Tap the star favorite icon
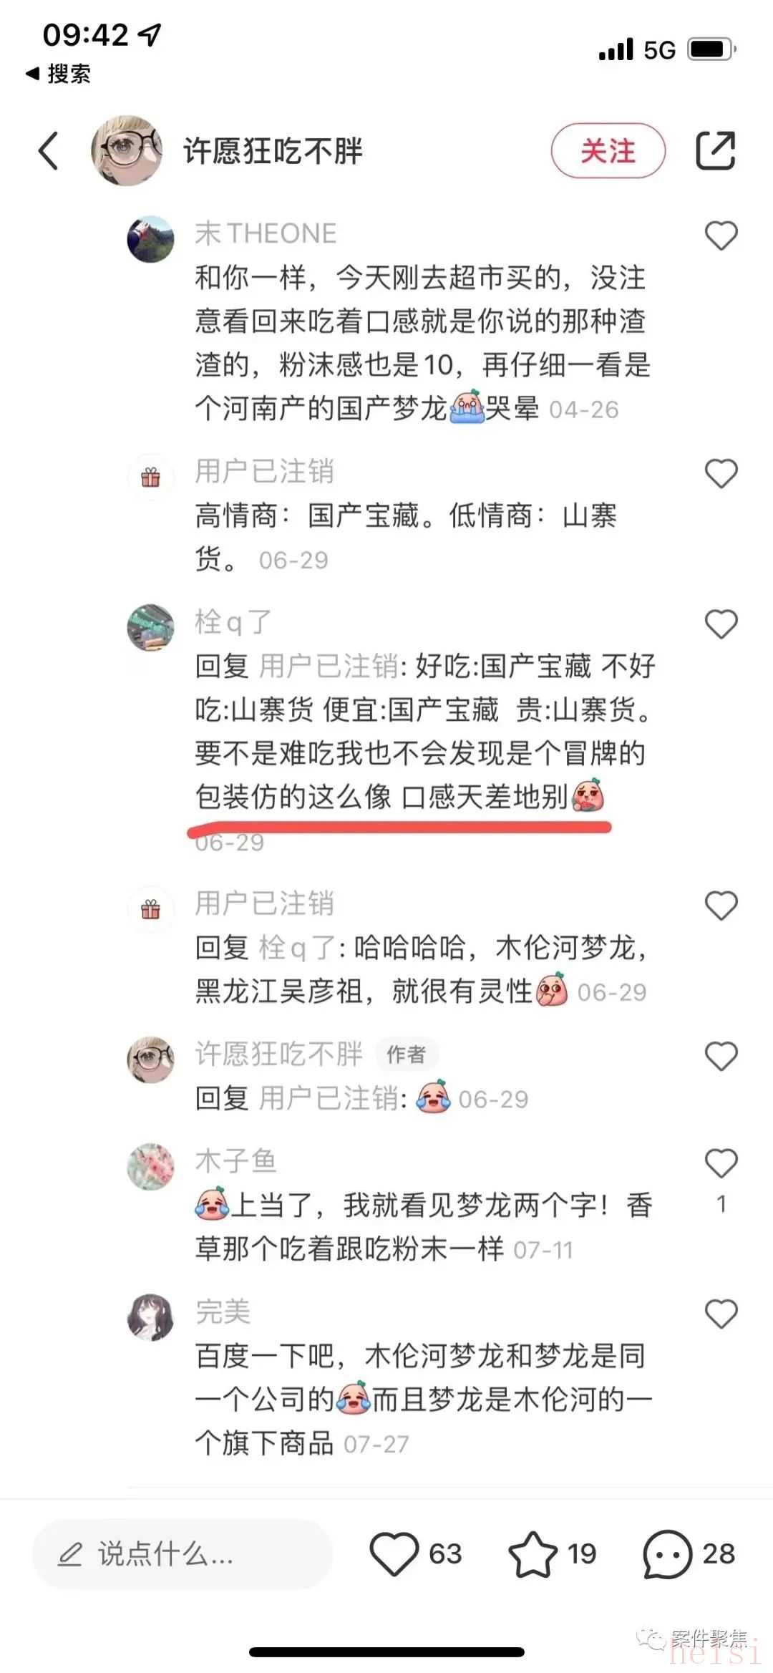This screenshot has height=1673, width=773. 533,1553
